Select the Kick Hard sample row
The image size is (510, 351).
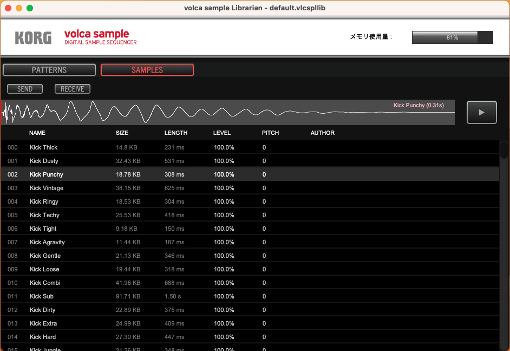coord(250,337)
